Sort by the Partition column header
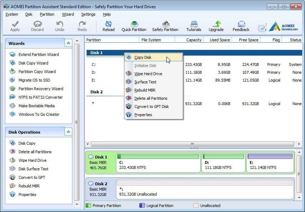Image resolution: width=305 pixels, height=212 pixels. pos(112,40)
